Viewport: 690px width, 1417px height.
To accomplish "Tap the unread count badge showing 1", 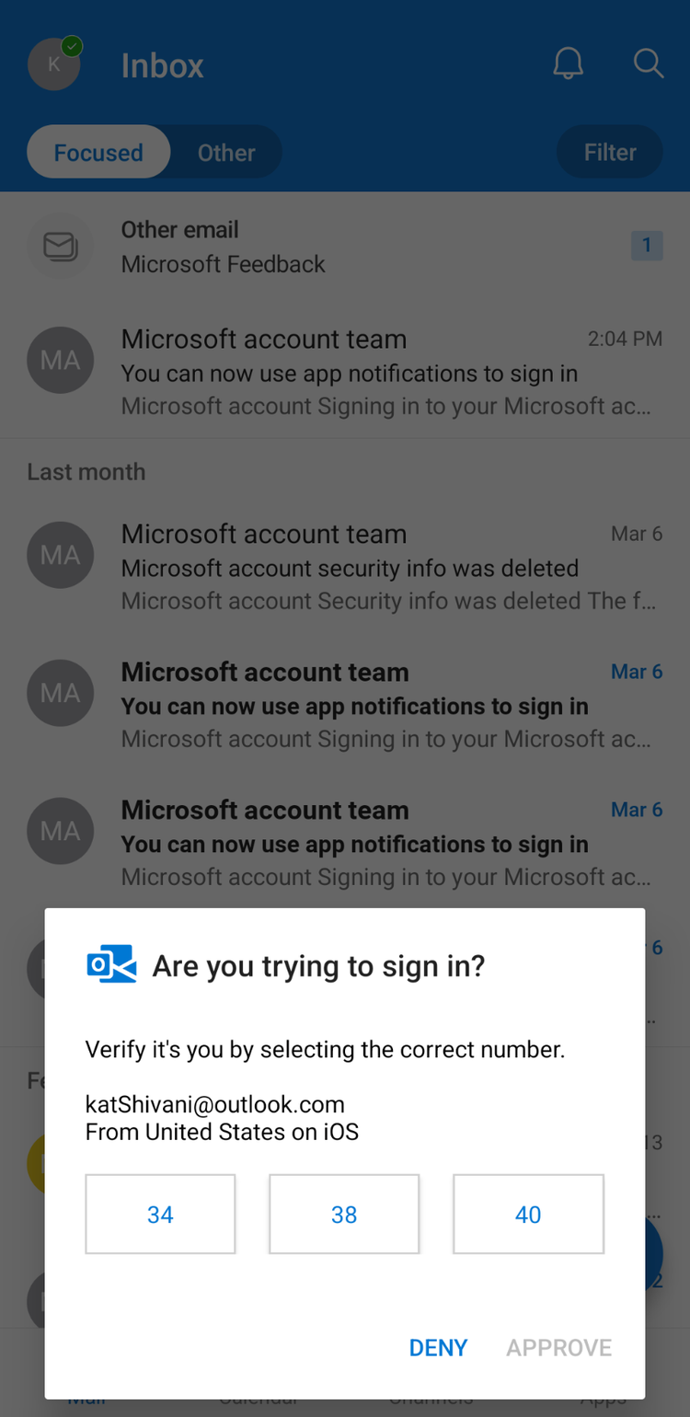I will 649,246.
